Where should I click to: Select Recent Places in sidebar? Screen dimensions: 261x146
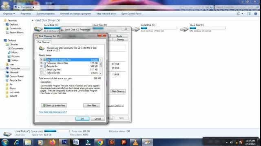tap(16, 32)
